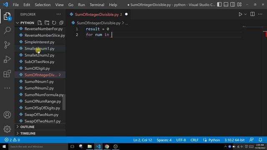Viewport: 267px width, 150px height.
Task: Open SumofNnum1.py
Action: (39, 82)
